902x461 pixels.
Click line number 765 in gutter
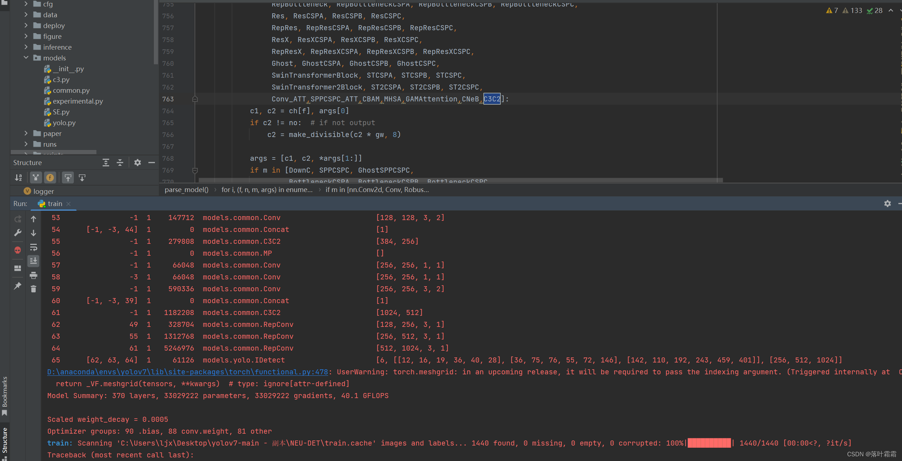click(168, 123)
